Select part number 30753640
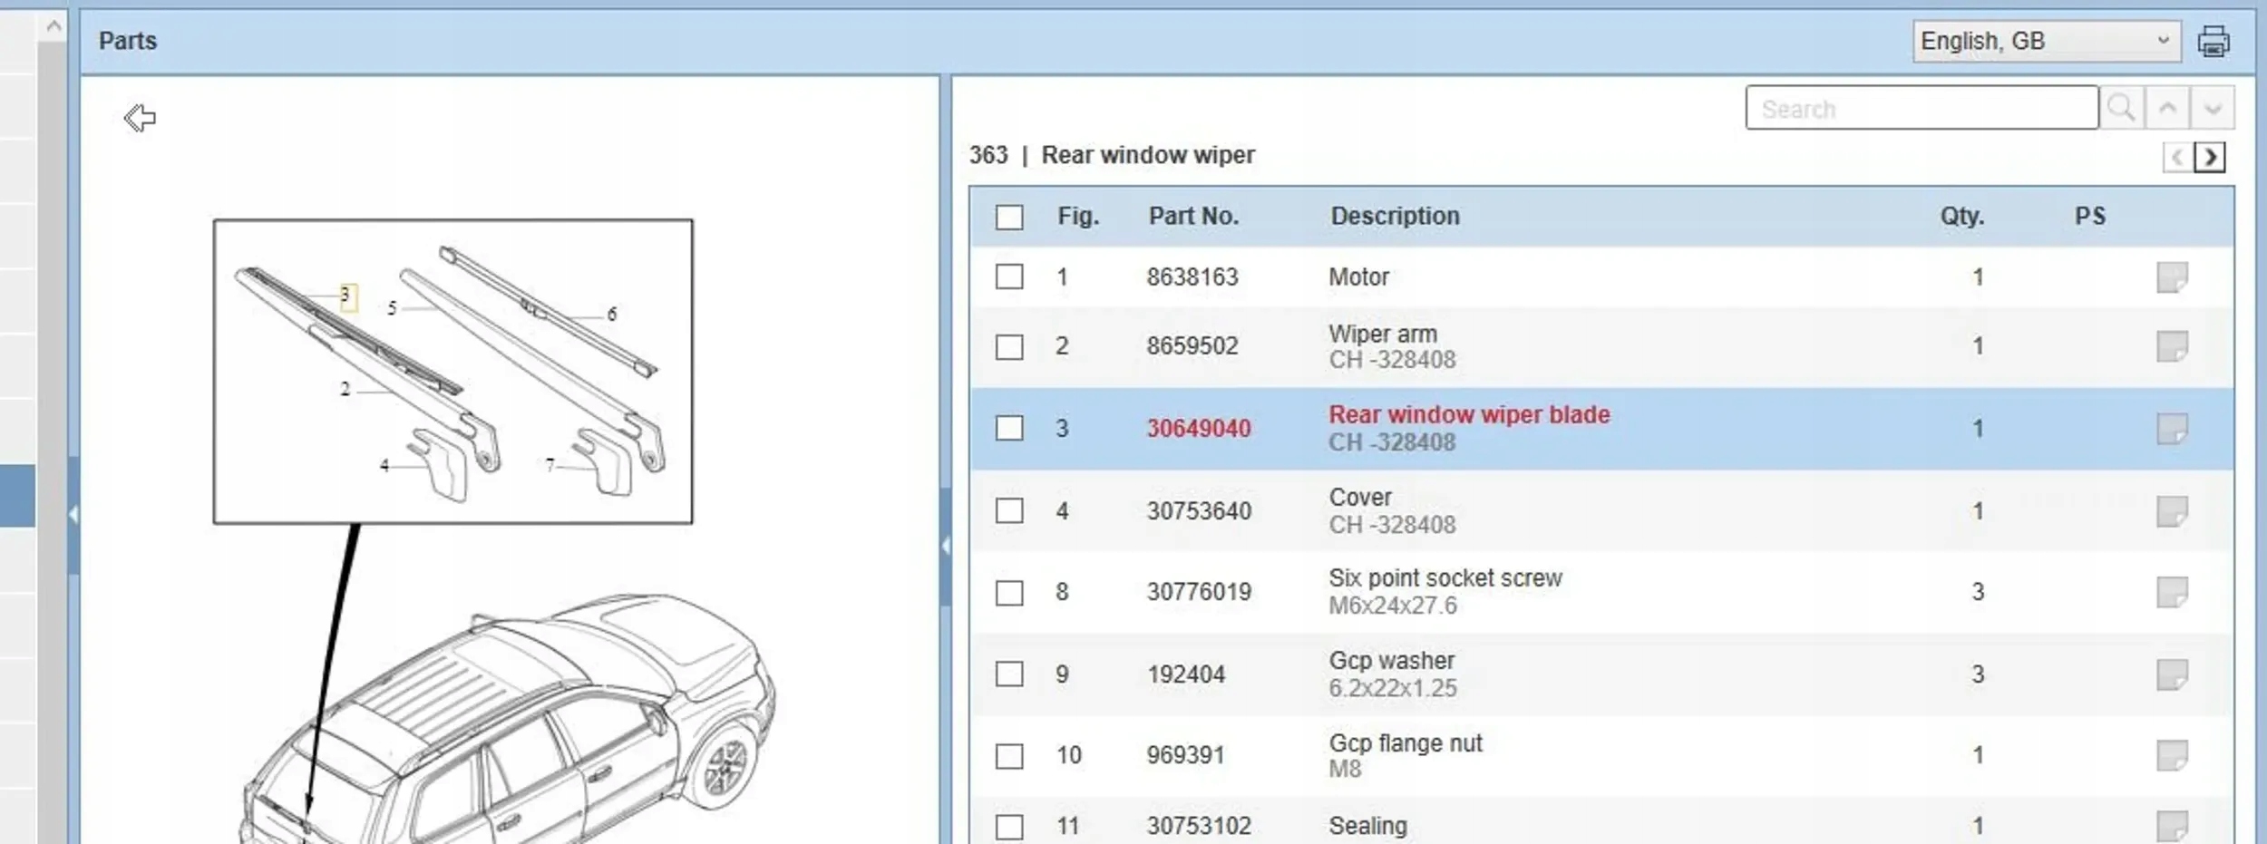 point(1199,511)
